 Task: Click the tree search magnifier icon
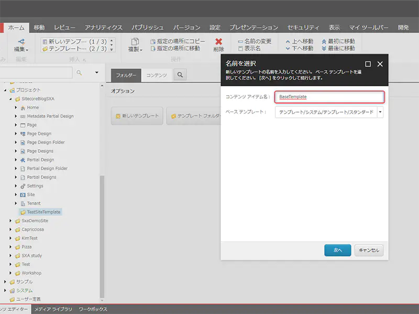pyautogui.click(x=79, y=73)
